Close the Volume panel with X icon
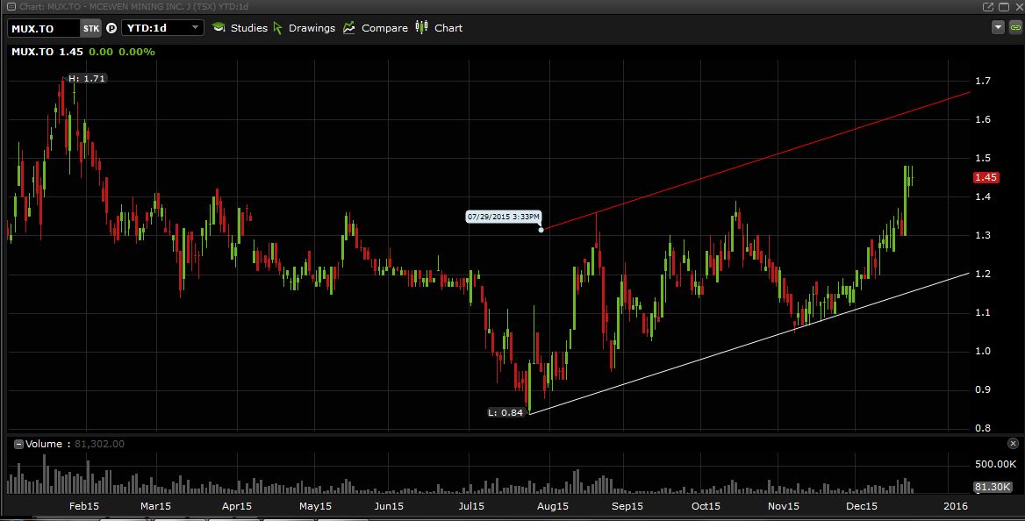The height and width of the screenshot is (521, 1025). pyautogui.click(x=1013, y=444)
